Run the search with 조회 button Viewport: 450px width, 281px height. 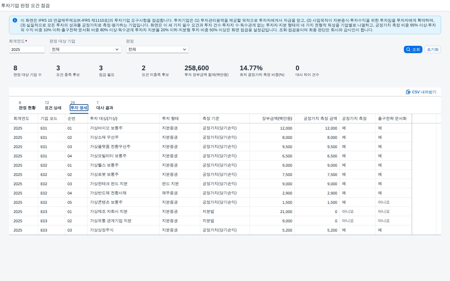click(413, 49)
